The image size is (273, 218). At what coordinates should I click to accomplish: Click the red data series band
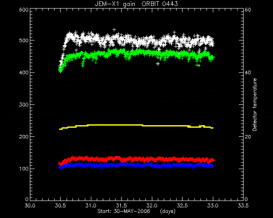coord(136,159)
